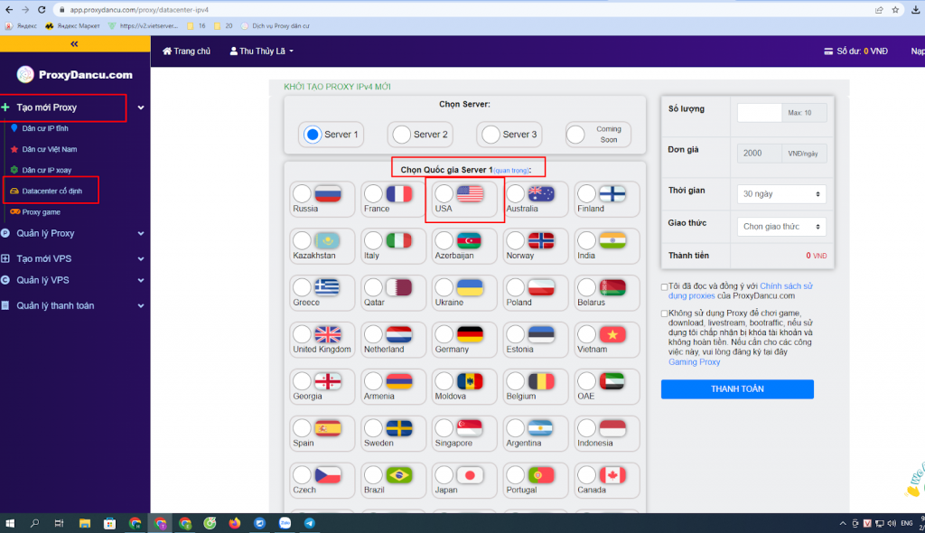This screenshot has height=533, width=925.
Task: Open Firefox from the taskbar
Action: [235, 523]
